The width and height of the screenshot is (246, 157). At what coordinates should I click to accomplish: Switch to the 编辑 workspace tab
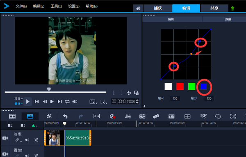[x=186, y=8]
